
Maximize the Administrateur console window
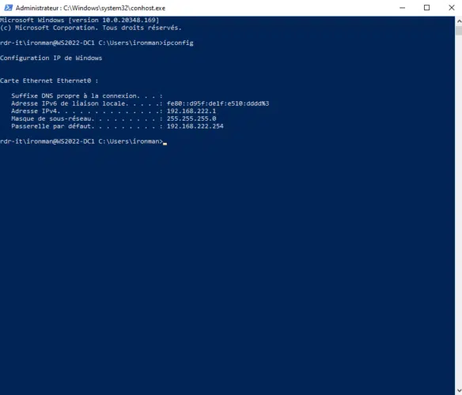click(x=426, y=8)
